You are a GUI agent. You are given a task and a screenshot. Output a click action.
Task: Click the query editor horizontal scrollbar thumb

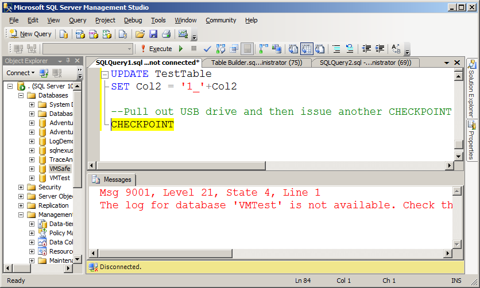click(181, 166)
